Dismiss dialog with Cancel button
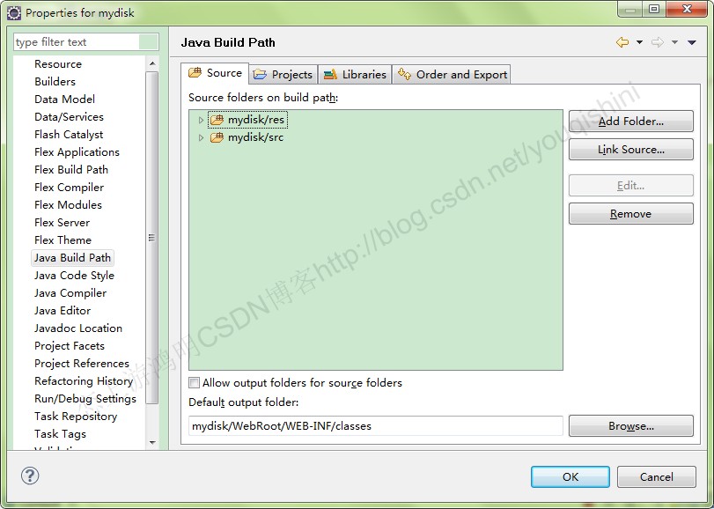This screenshot has width=714, height=509. [x=656, y=476]
